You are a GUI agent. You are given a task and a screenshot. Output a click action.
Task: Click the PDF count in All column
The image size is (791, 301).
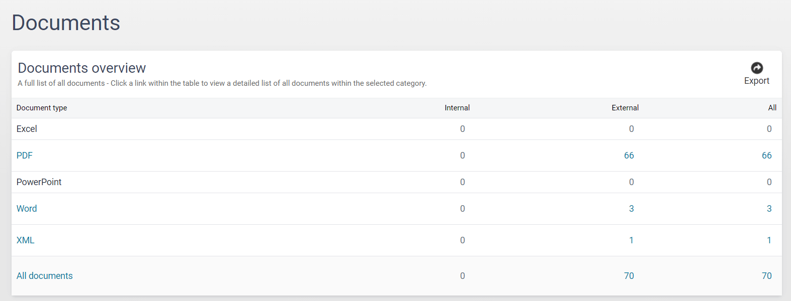pyautogui.click(x=766, y=156)
